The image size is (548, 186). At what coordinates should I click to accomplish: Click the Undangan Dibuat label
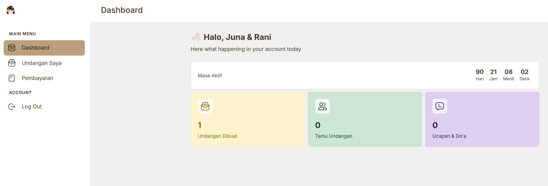[218, 136]
